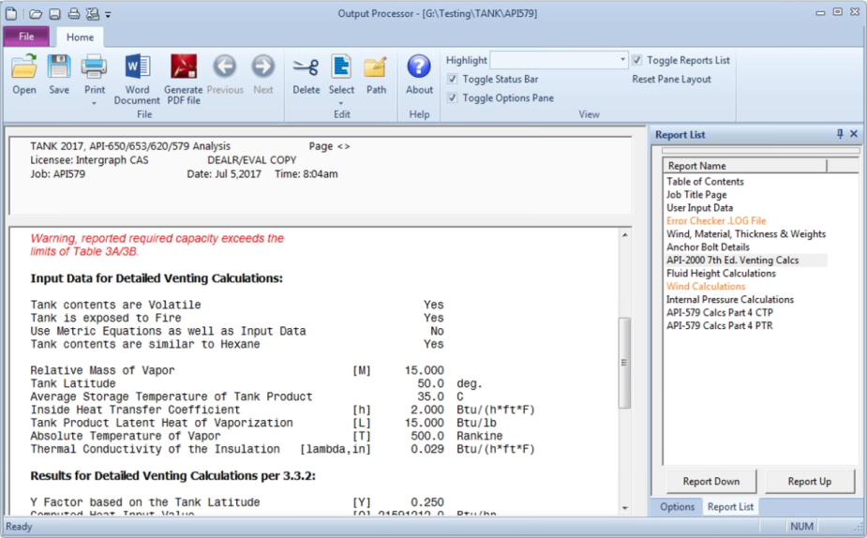This screenshot has width=867, height=538.
Task: Select Job Title Page report
Action: [x=696, y=195]
